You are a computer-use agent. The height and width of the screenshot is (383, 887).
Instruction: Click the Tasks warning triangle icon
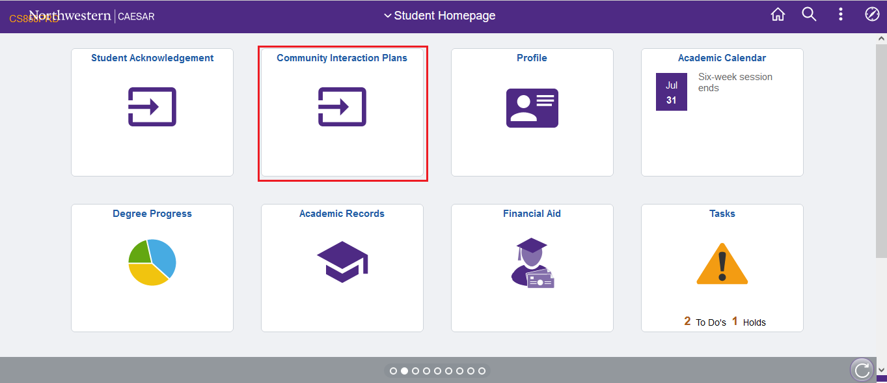[722, 264]
